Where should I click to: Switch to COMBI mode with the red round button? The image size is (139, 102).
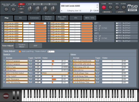[104, 7]
